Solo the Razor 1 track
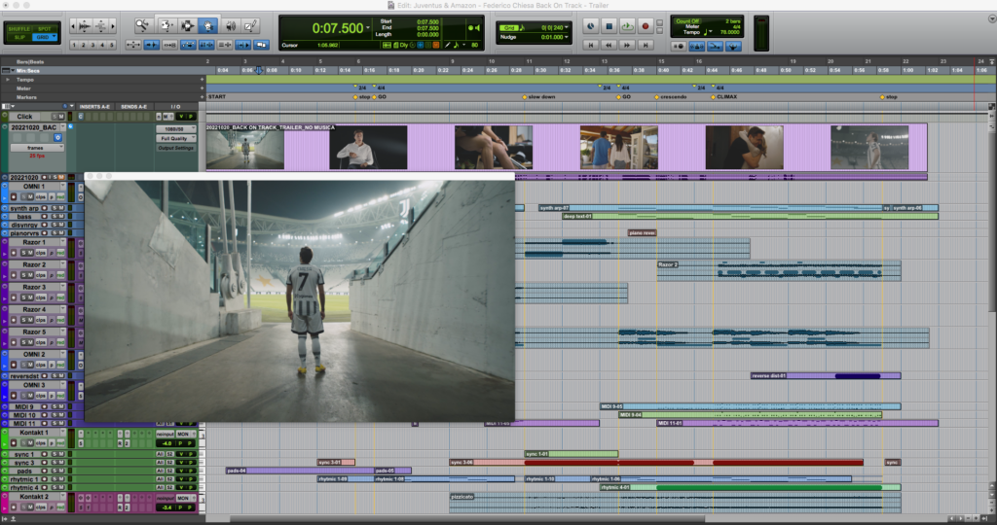The height and width of the screenshot is (525, 997). (24, 253)
